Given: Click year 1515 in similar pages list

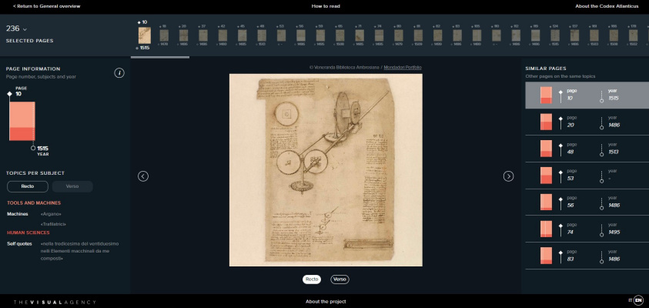Looking at the screenshot, I should click(614, 99).
